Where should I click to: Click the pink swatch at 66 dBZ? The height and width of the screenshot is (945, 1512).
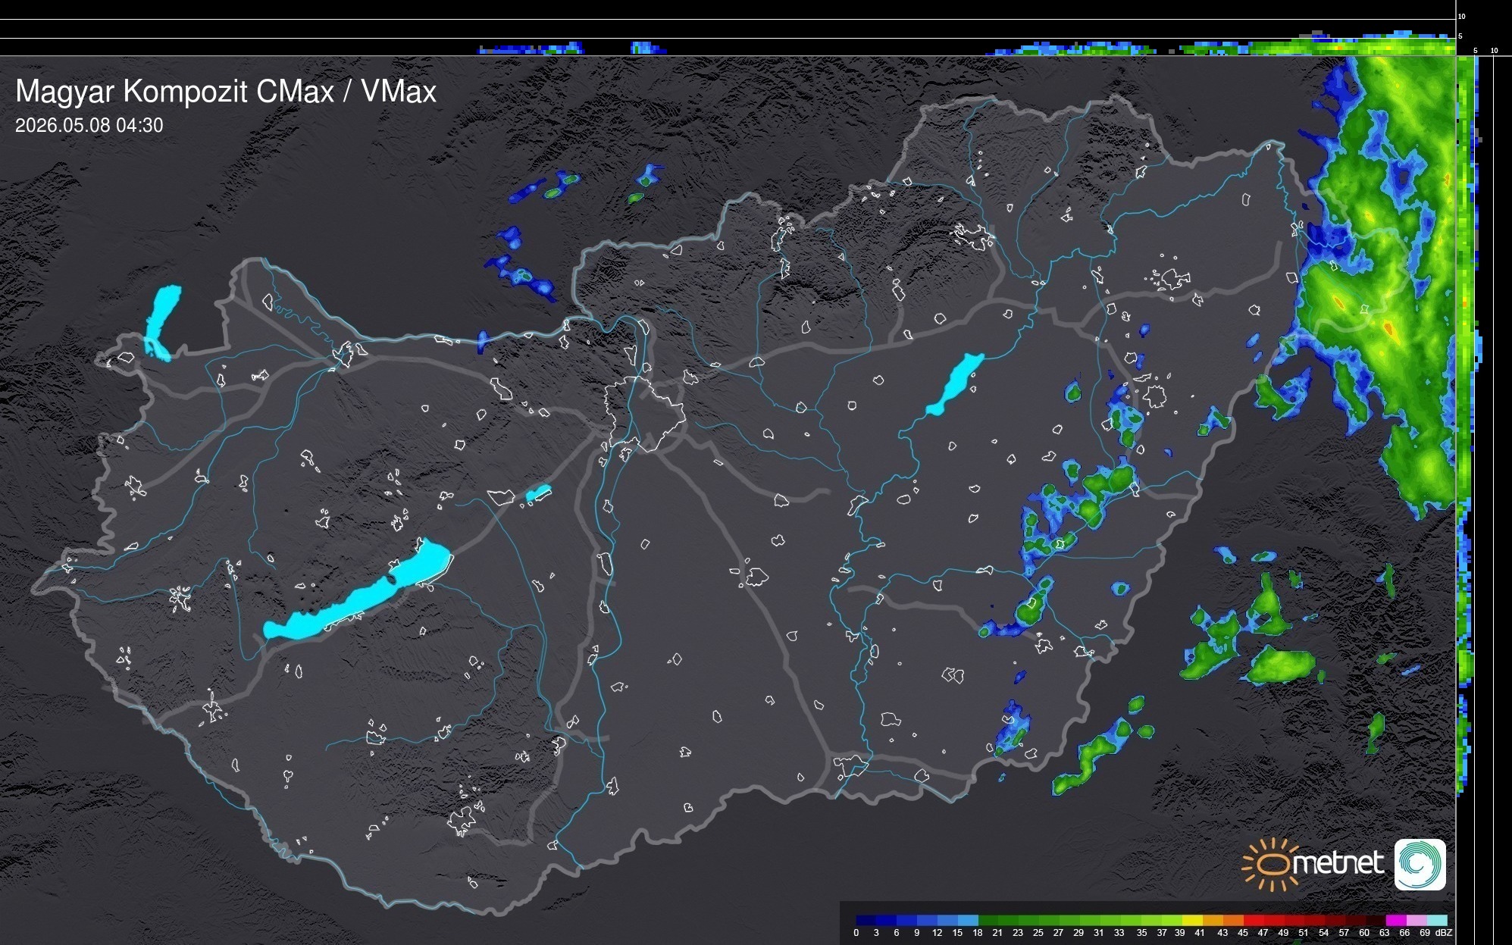click(1417, 920)
